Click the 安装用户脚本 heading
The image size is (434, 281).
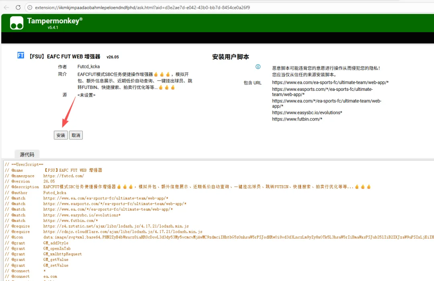point(231,57)
